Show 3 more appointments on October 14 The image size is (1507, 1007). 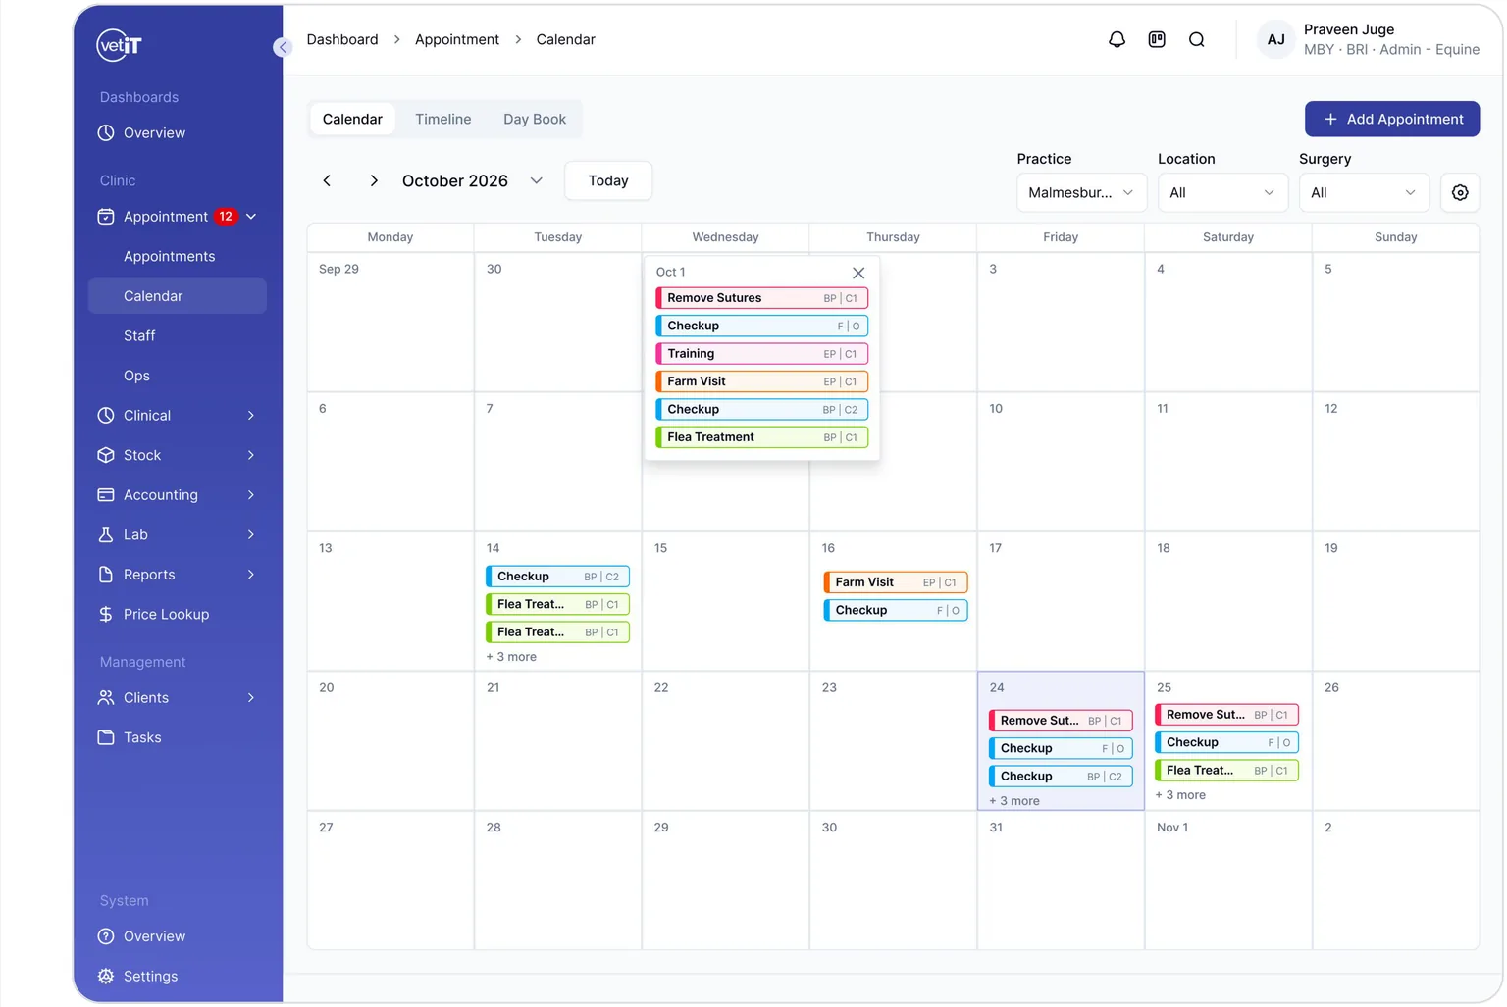[511, 657]
